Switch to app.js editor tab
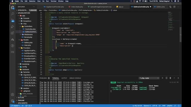The width and height of the screenshot is (191, 107). coord(120,7)
